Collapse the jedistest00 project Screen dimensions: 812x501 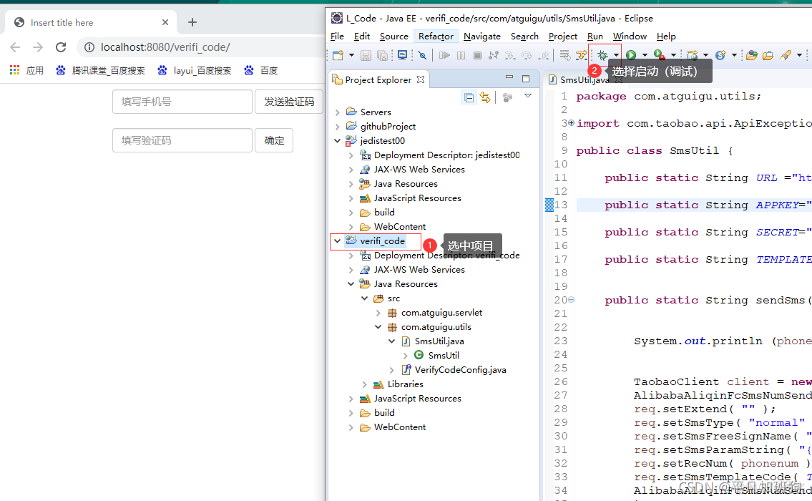(337, 140)
